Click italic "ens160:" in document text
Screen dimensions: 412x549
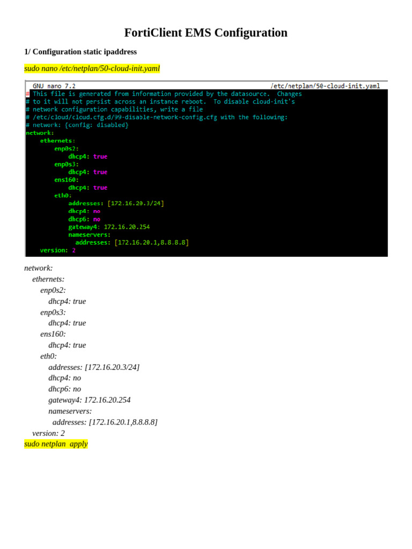click(53, 335)
